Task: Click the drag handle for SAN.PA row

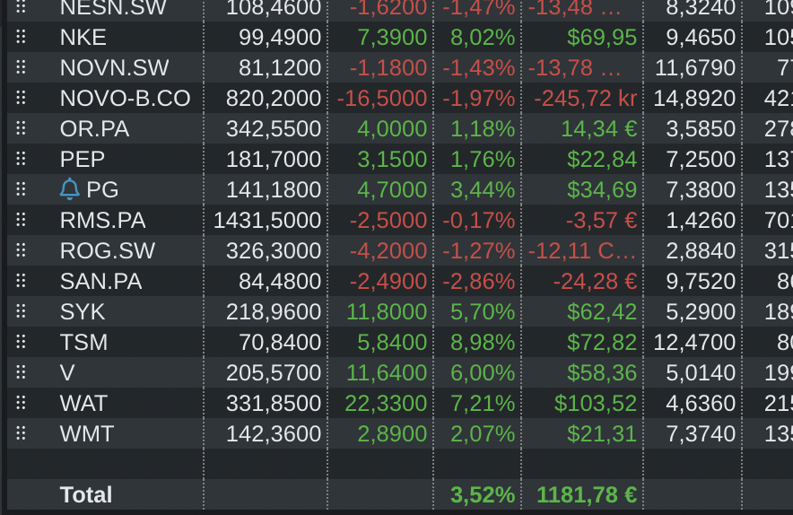Action: tap(21, 281)
